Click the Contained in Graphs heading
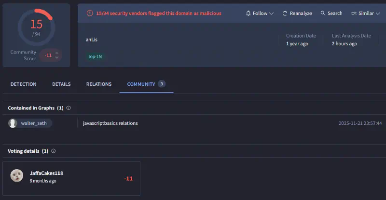Screen dimensions: 386x200 click(36, 108)
